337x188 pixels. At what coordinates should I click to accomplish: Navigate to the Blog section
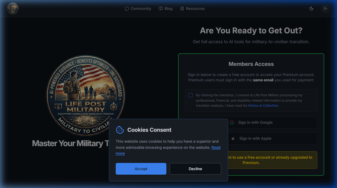pyautogui.click(x=168, y=9)
